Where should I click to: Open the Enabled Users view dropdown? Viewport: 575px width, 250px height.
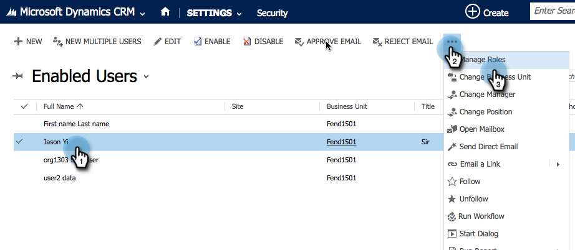147,76
